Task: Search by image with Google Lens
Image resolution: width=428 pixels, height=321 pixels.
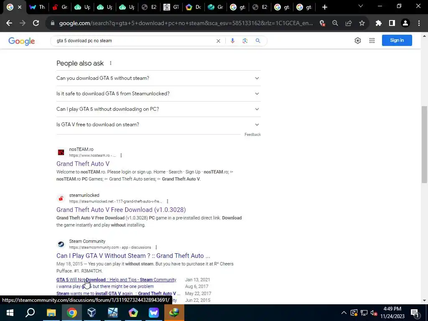Action: [245, 41]
